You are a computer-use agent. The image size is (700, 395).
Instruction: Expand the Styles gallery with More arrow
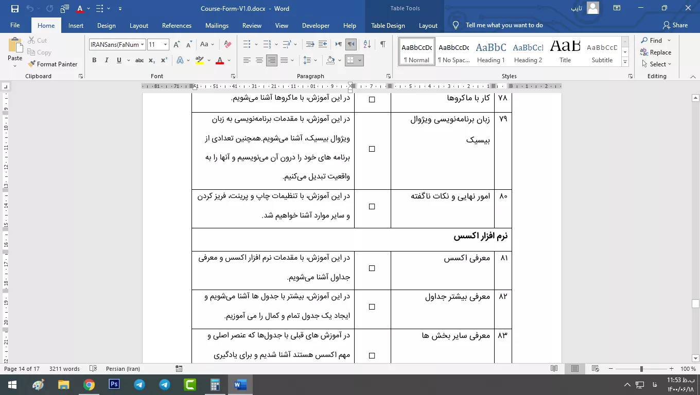coord(625,62)
